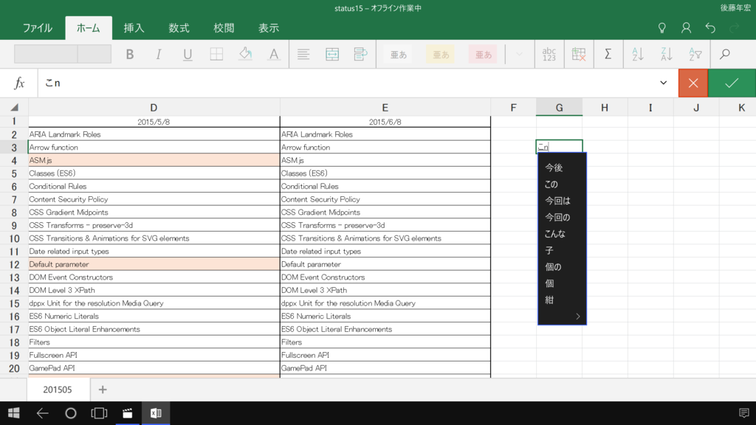The height and width of the screenshot is (425, 756).
Task: Choose candidate この
Action: point(551,184)
